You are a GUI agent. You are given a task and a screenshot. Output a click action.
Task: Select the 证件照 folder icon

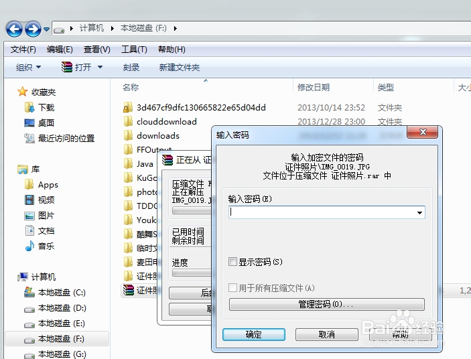pyautogui.click(x=128, y=276)
